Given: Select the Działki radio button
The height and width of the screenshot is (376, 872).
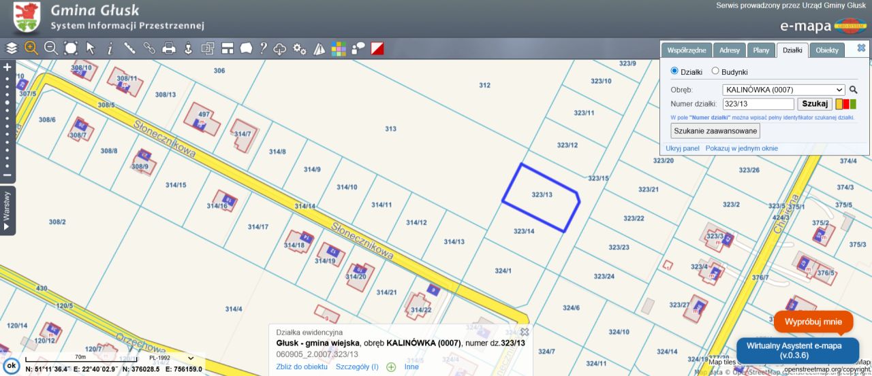Looking at the screenshot, I should tap(674, 71).
